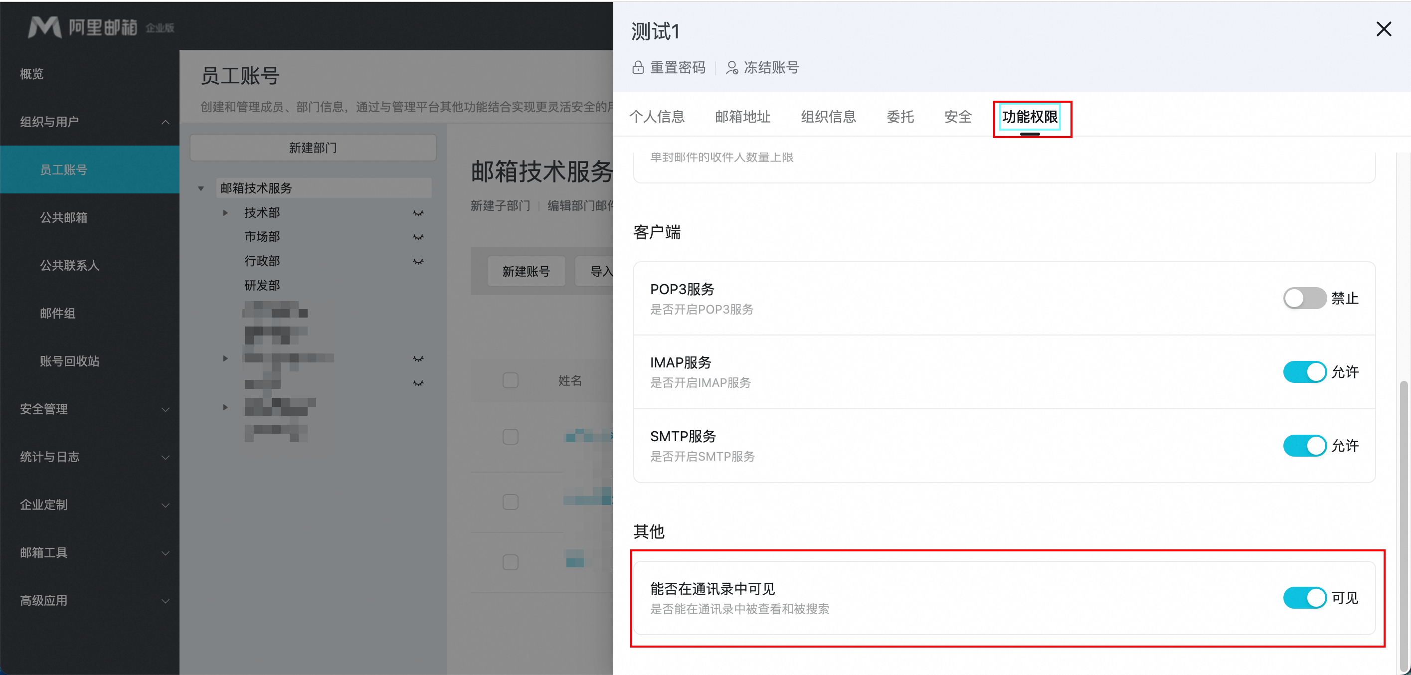Collapse the 邮箱技术服务 root department
The width and height of the screenshot is (1411, 675).
click(201, 188)
